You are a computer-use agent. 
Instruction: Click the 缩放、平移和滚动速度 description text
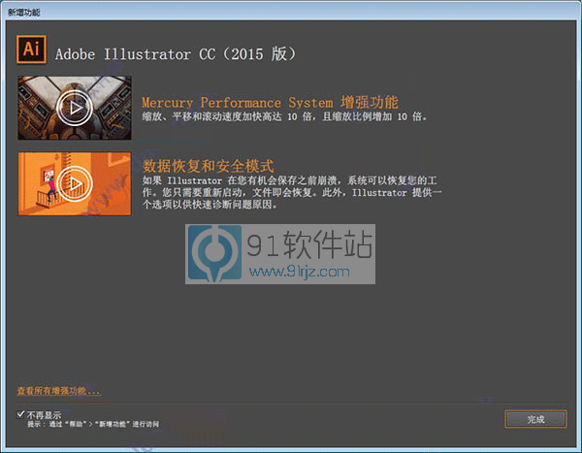click(x=283, y=117)
